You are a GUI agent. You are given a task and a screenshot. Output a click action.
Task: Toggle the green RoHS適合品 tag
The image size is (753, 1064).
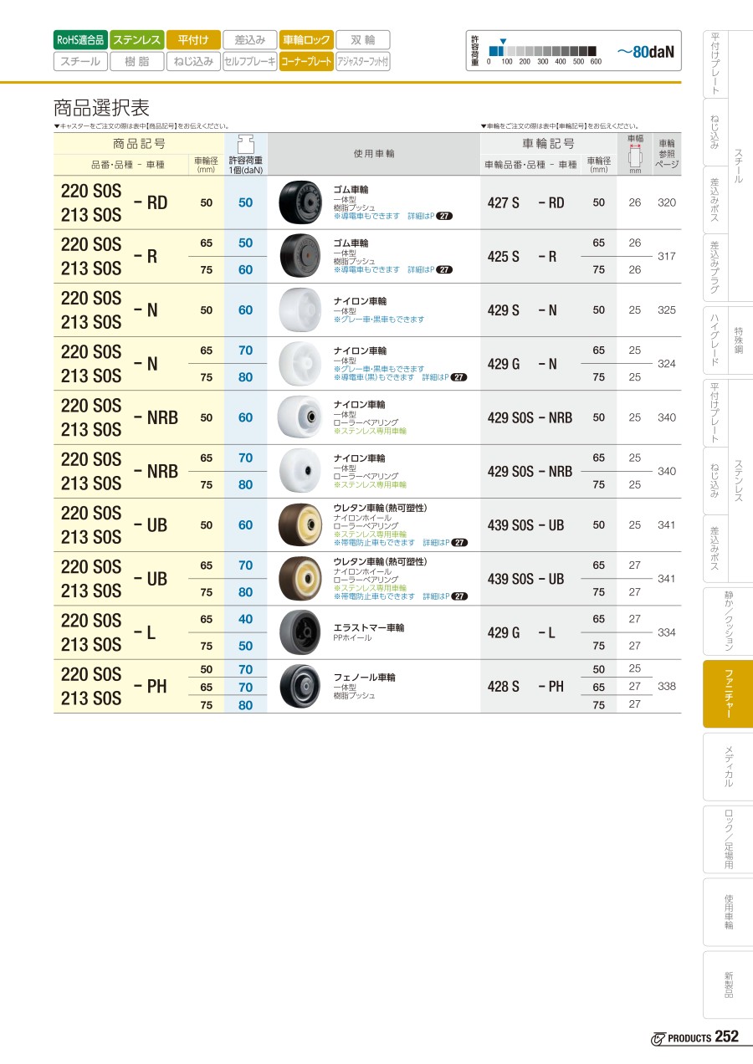coord(80,39)
